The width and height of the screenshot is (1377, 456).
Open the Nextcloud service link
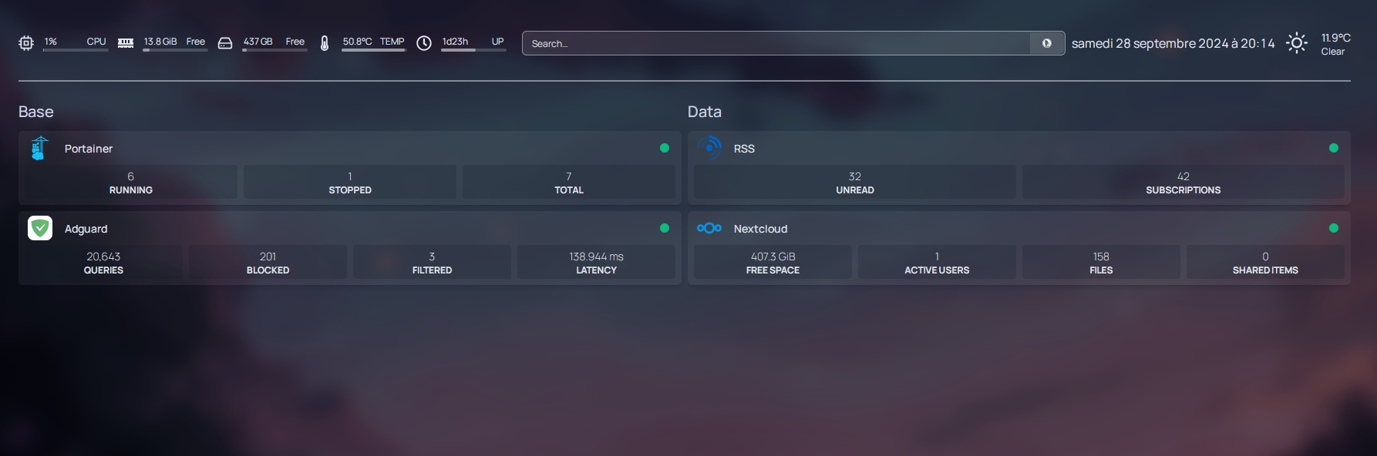pos(760,229)
